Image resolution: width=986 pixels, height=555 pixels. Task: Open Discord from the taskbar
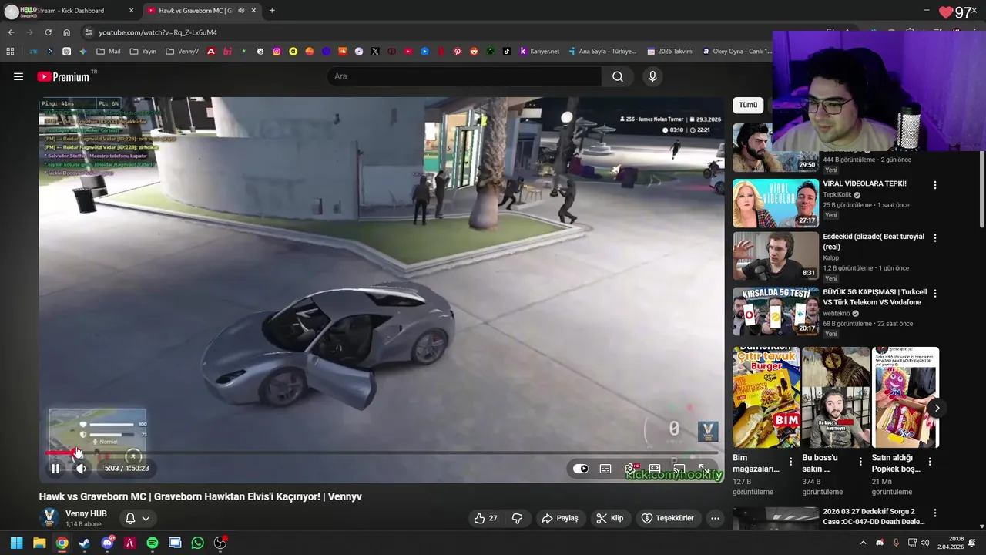[107, 543]
